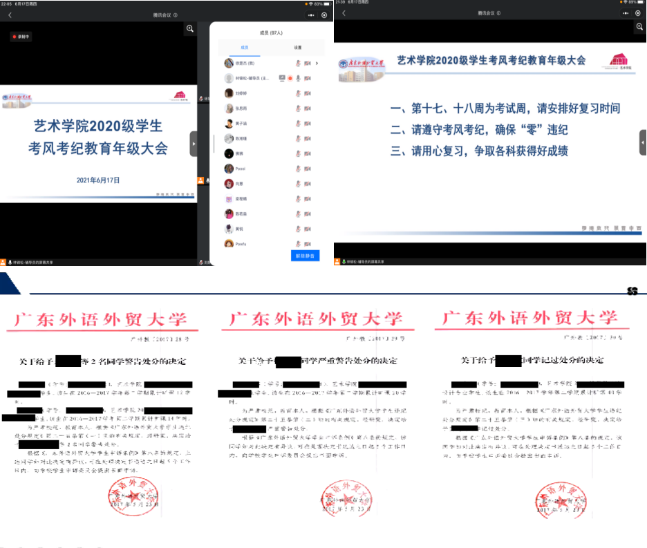647x548 pixels.
Task: Click members list scrollbar handle
Action: [214, 143]
